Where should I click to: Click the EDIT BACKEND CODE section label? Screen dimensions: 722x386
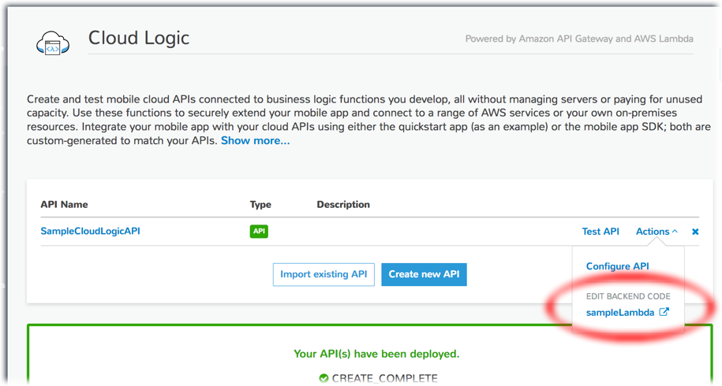(628, 296)
